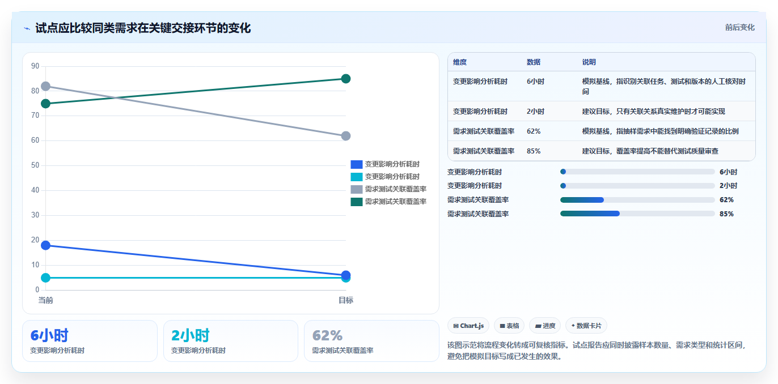
Task: Click the description 建议目标，只有关联关系真实维护时才可能实现
Action: click(653, 112)
